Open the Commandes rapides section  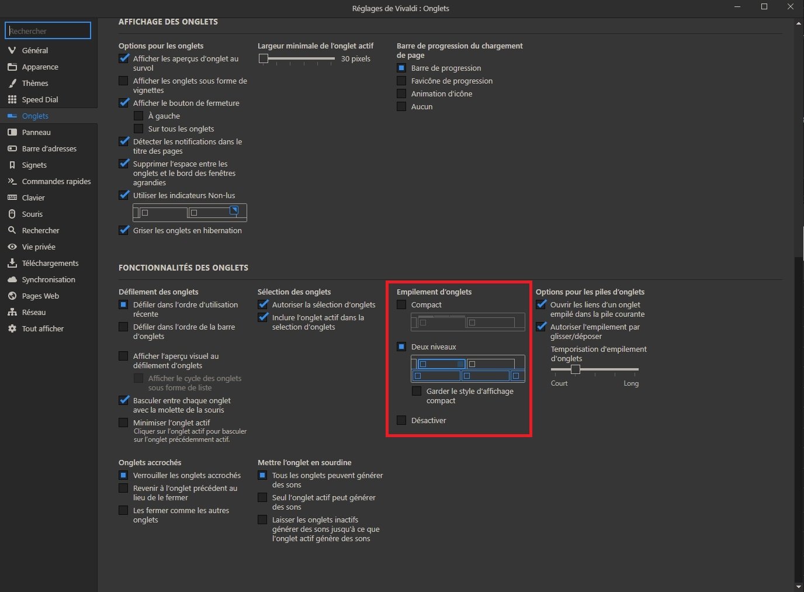48,181
